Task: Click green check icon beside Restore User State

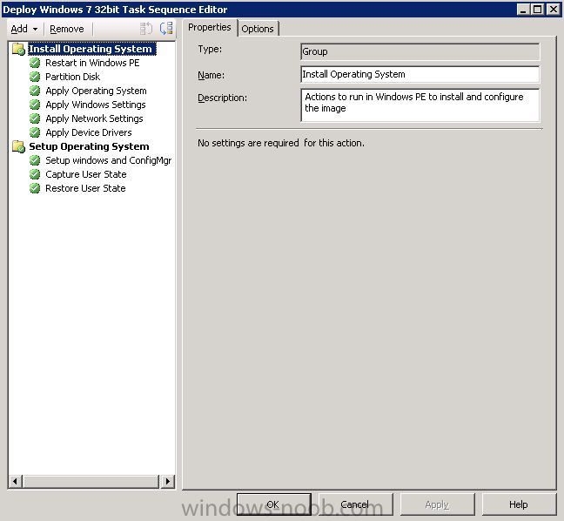Action: (35, 188)
